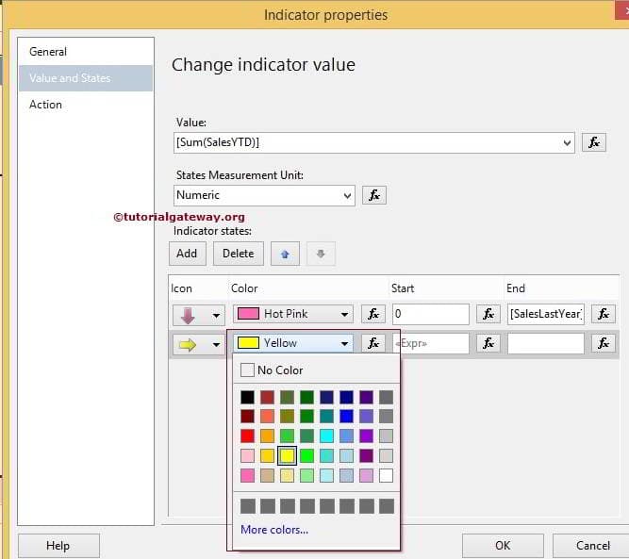Pick the navy blue swatch in top row
629x559 pixels.
(346, 398)
